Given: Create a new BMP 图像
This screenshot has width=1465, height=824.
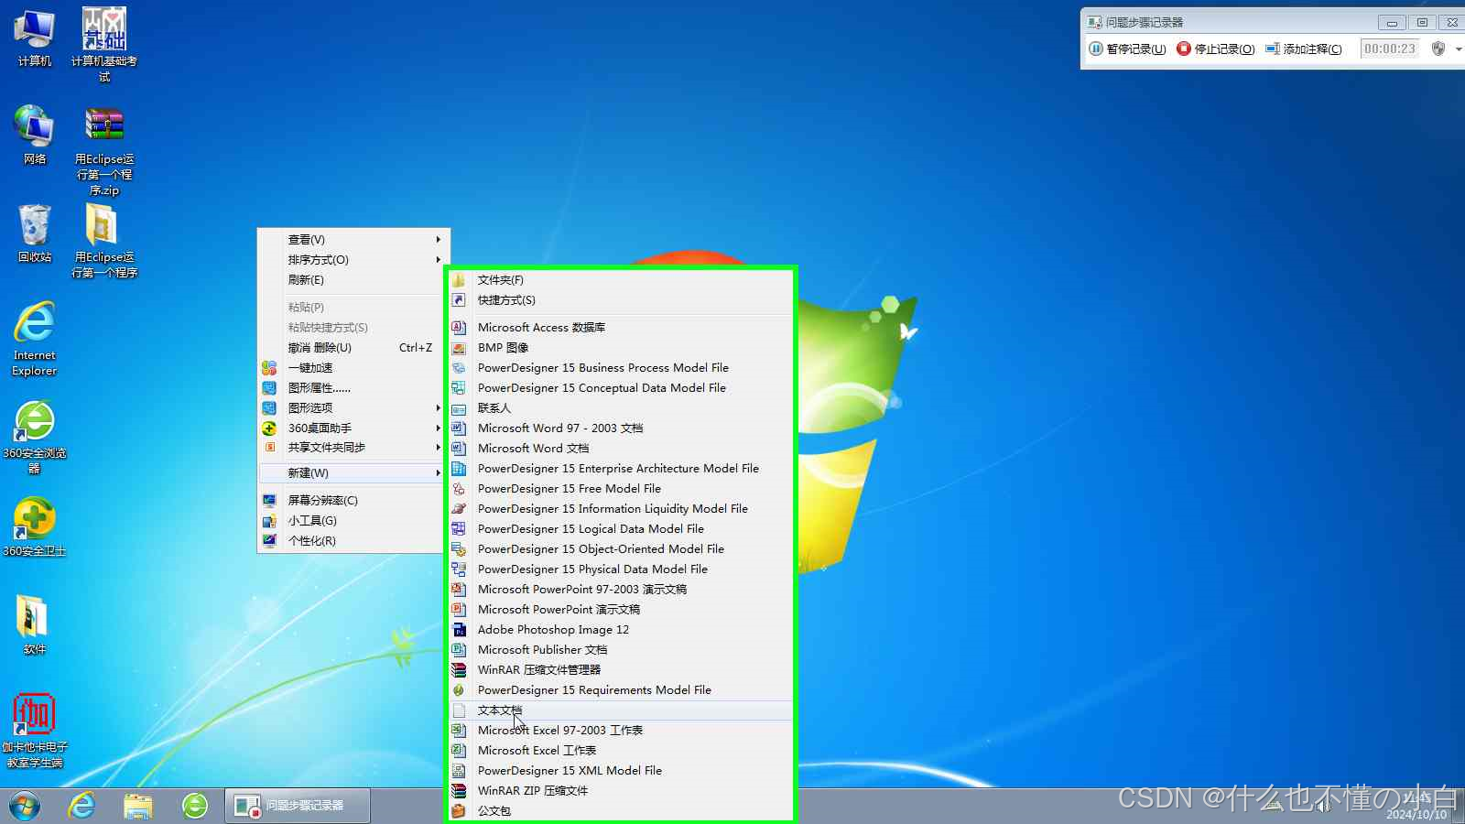Looking at the screenshot, I should (x=621, y=347).
